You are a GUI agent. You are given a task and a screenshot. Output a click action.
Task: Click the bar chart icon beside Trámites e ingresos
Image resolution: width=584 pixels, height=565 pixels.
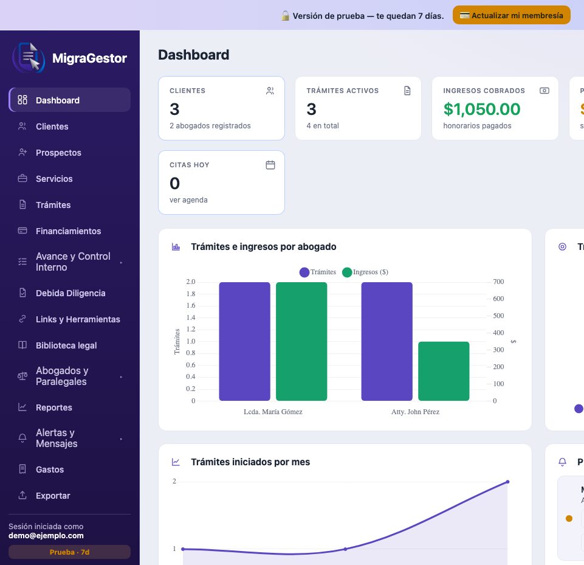pos(176,247)
